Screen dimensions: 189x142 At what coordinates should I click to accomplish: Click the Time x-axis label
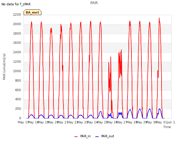point(167,127)
